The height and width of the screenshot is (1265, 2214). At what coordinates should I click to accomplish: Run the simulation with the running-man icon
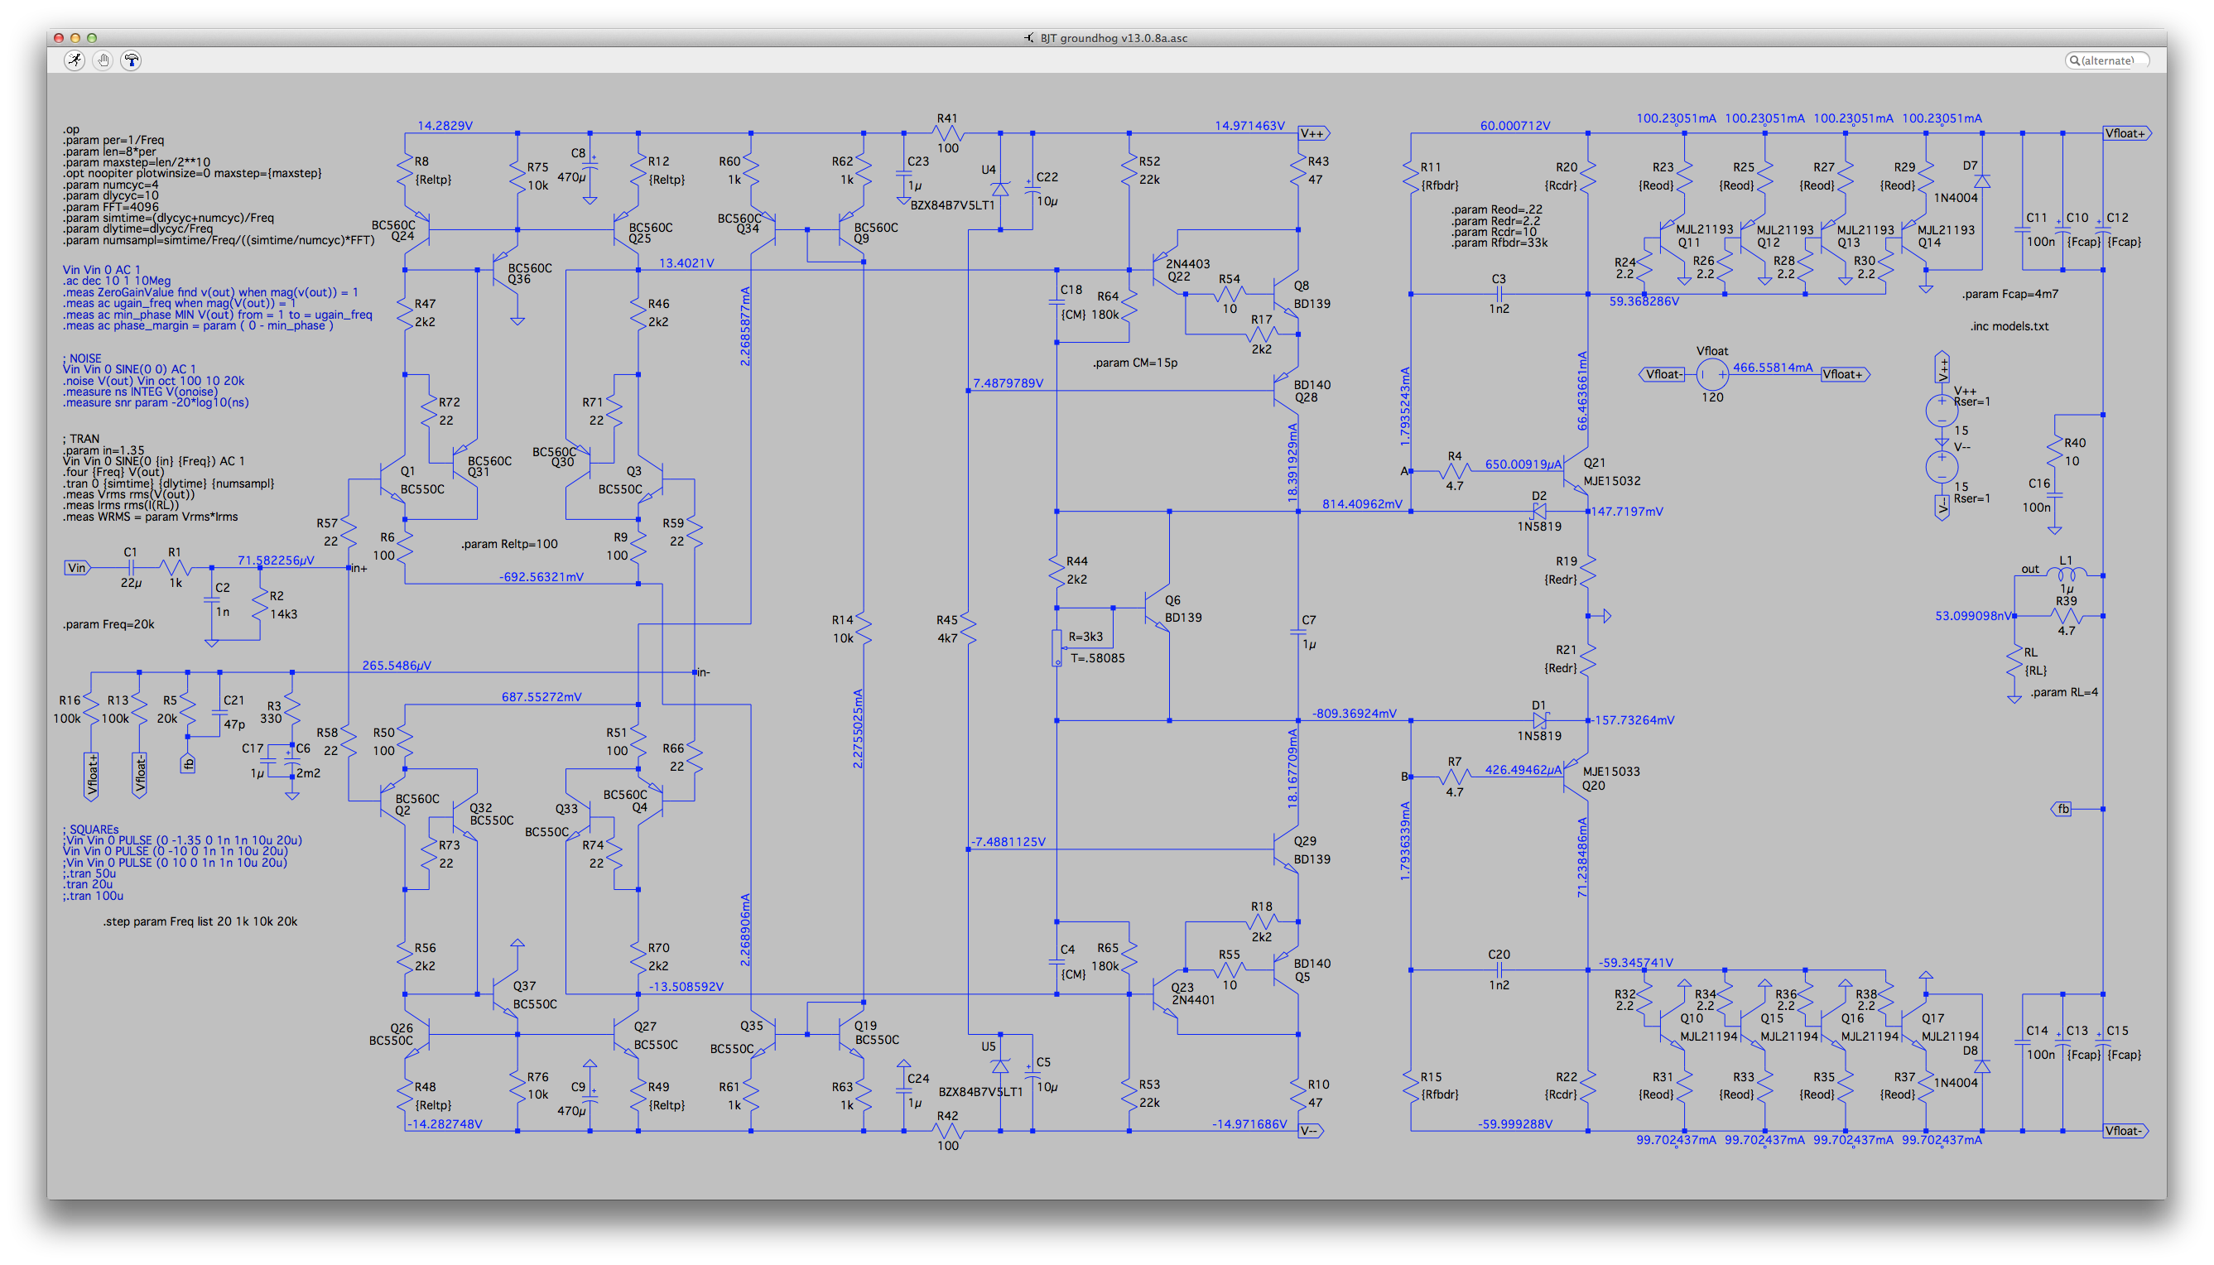[x=75, y=60]
